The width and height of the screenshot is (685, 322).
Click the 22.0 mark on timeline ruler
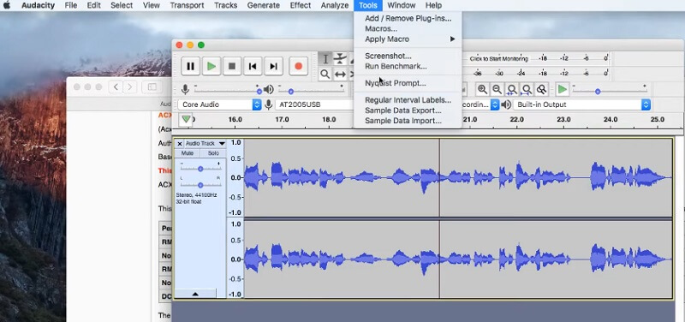tap(517, 119)
